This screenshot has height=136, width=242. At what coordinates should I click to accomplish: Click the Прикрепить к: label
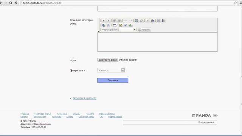(78, 71)
